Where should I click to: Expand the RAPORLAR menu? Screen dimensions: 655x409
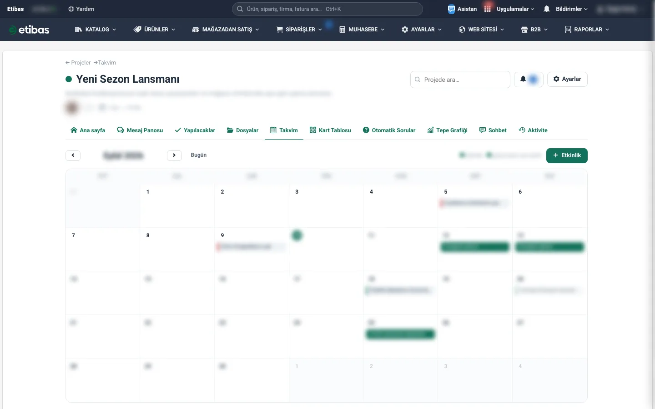click(587, 30)
